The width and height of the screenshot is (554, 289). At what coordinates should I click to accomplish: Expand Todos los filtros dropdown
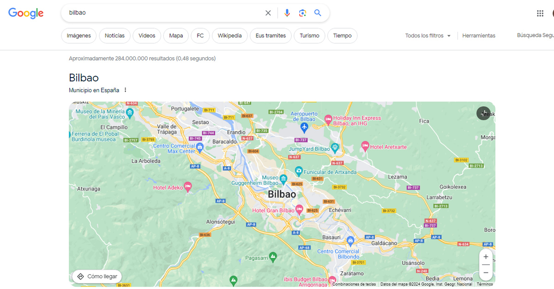428,36
